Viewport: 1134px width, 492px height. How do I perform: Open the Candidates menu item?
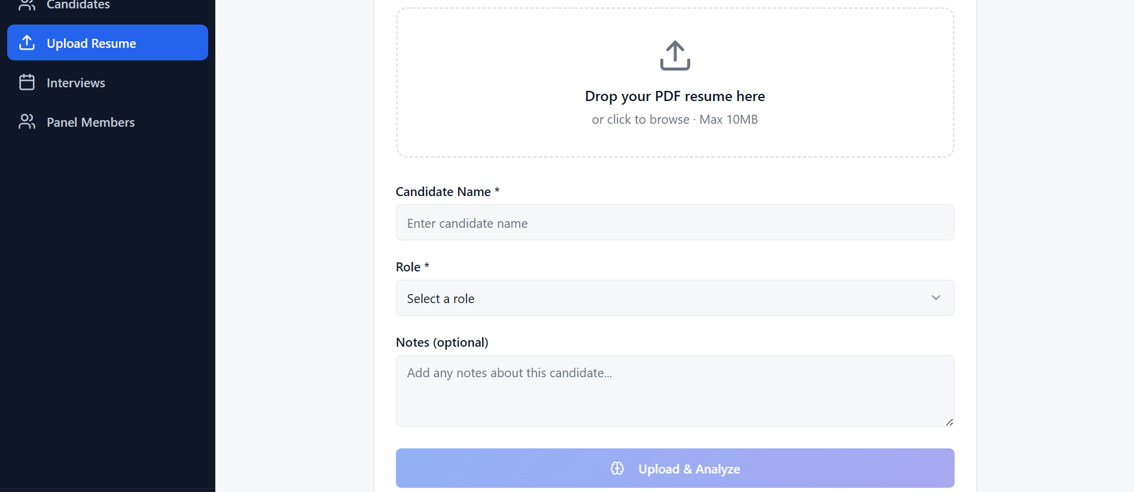[x=78, y=5]
